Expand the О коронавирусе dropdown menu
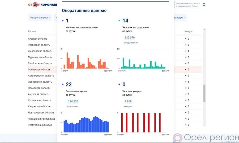Image resolution: width=239 pixels, height=143 pixels. point(40,18)
